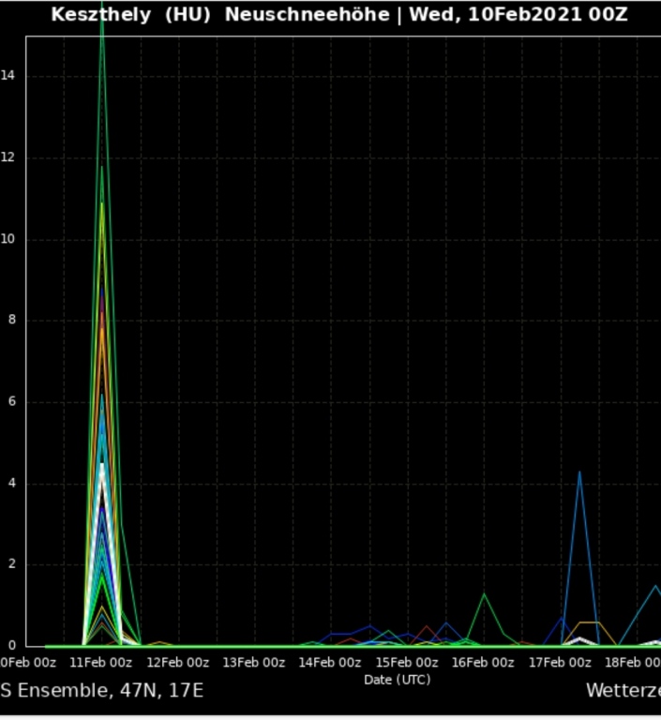Pick the 16Feb 00z x-axis label
The image size is (661, 720).
[483, 663]
